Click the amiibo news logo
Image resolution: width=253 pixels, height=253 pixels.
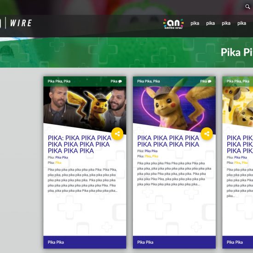coord(173,24)
